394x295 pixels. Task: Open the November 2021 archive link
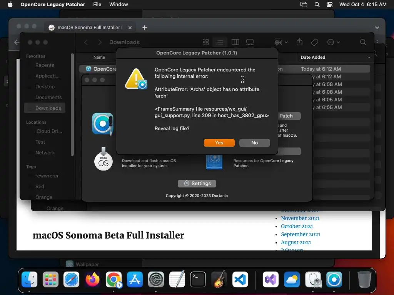[x=300, y=218]
